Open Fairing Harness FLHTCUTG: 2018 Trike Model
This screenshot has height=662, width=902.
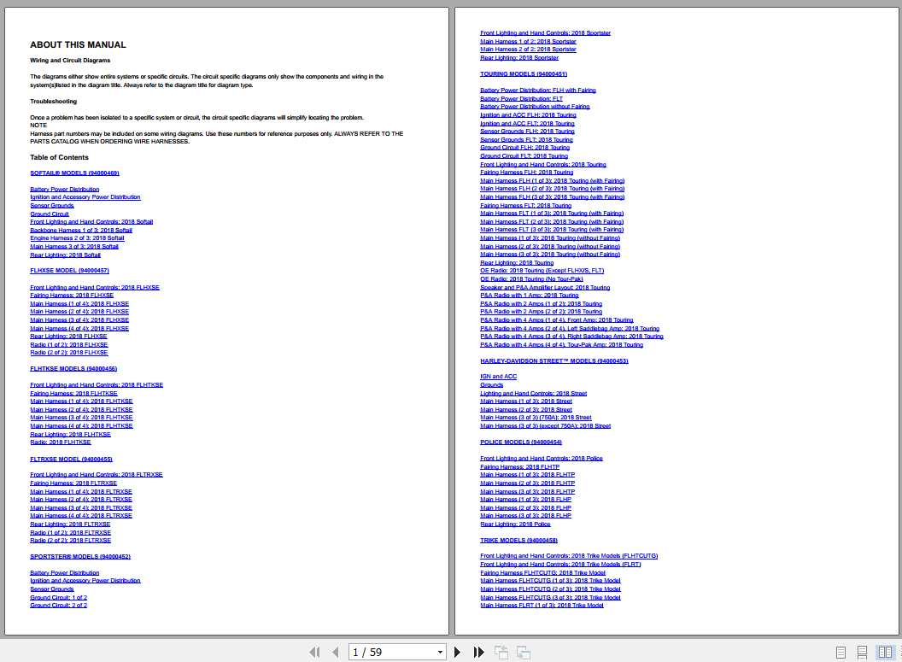pos(543,573)
